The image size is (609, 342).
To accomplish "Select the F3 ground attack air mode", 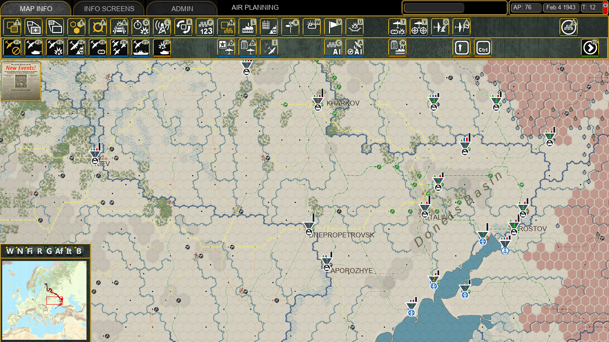I will coord(55,48).
